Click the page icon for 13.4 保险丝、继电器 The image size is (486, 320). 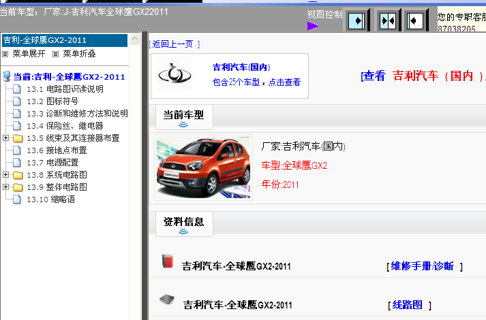(17, 126)
